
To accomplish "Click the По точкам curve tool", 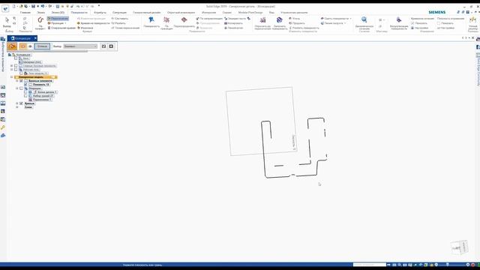I will click(40, 23).
